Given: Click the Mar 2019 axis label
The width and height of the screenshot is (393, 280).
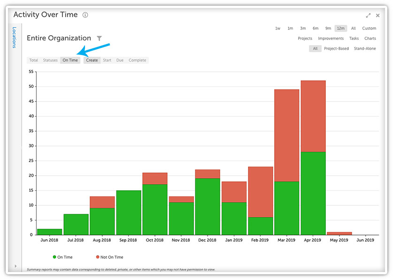Looking at the screenshot, I should (286, 240).
